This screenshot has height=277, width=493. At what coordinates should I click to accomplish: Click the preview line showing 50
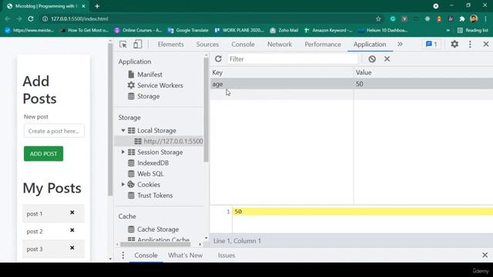point(363,212)
